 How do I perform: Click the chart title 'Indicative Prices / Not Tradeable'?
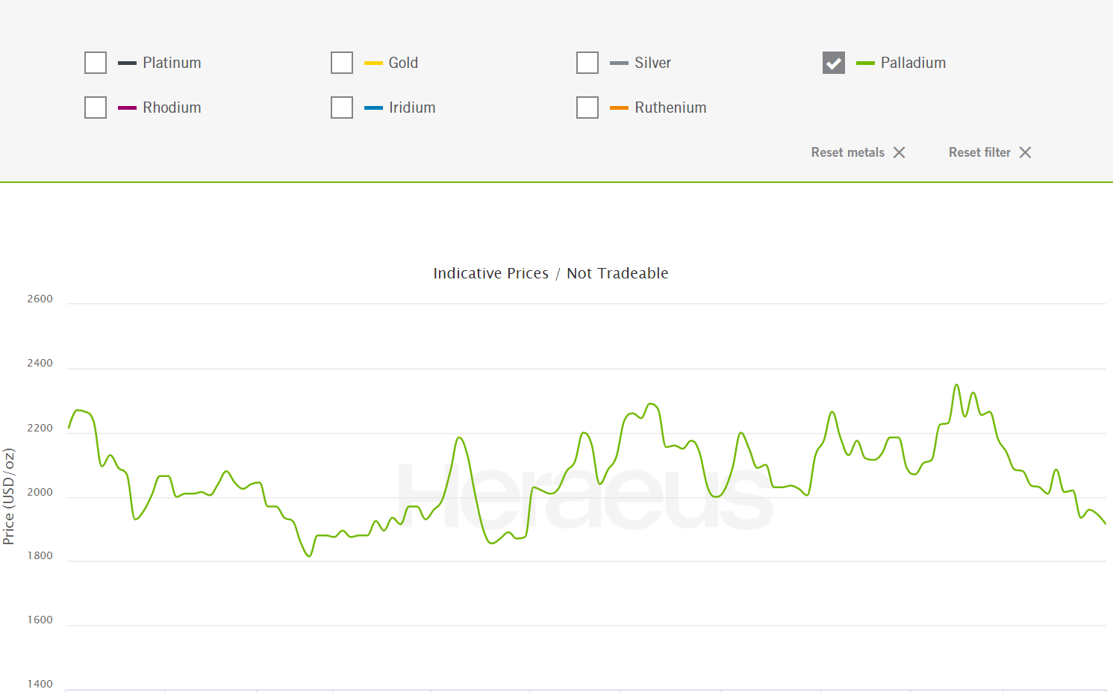coord(551,273)
